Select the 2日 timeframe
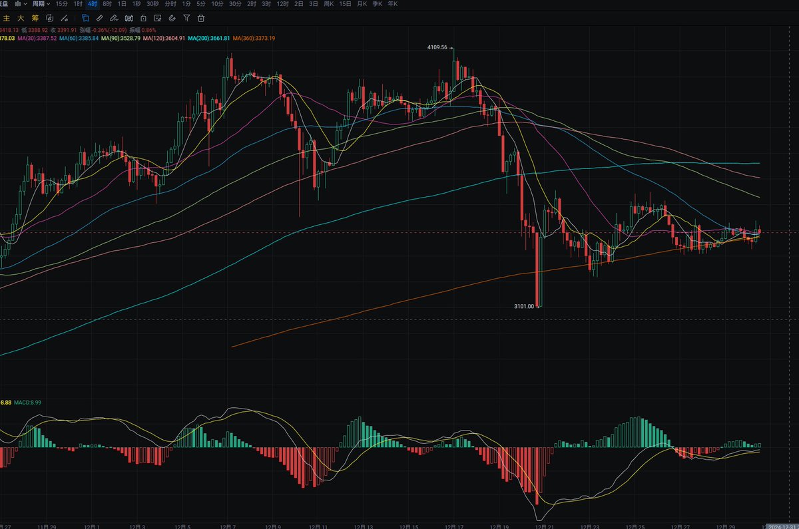This screenshot has width=799, height=529. [299, 4]
